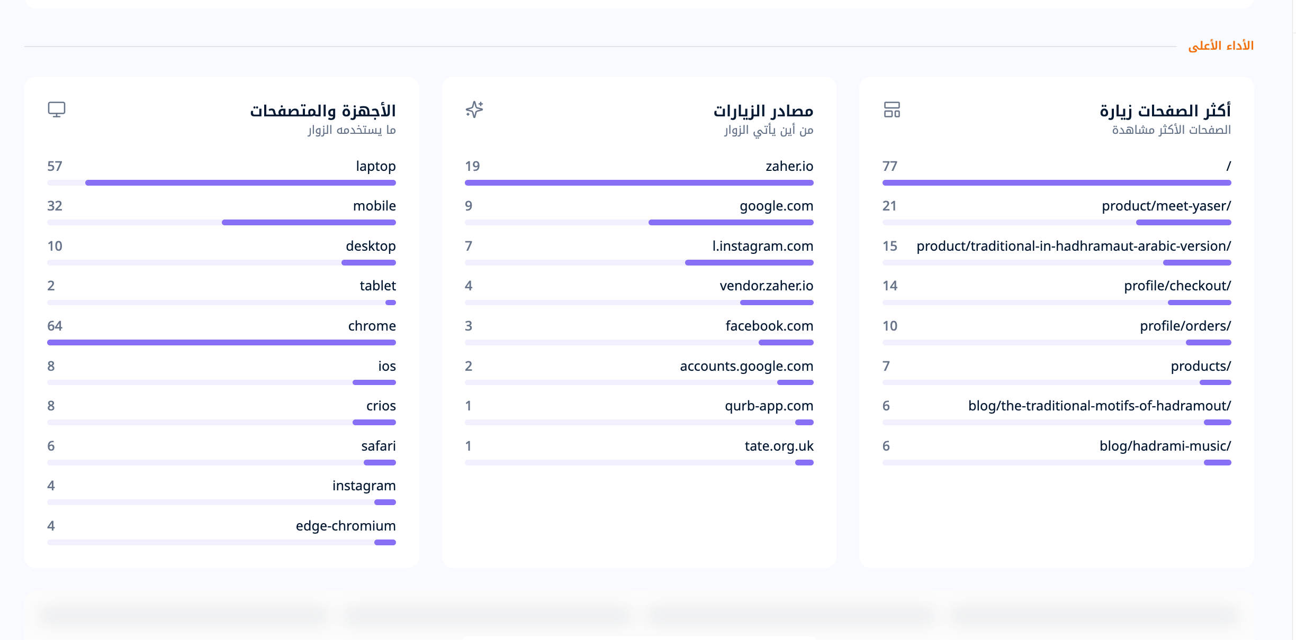The width and height of the screenshot is (1296, 640).
Task: Click the chrome browser progress bar
Action: [221, 342]
